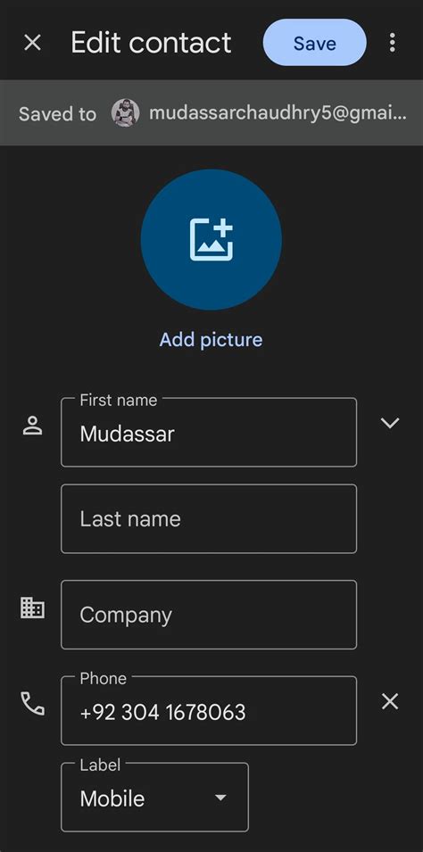Tap the mudassarchaudhry5 account email
The width and height of the screenshot is (423, 852).
278,113
